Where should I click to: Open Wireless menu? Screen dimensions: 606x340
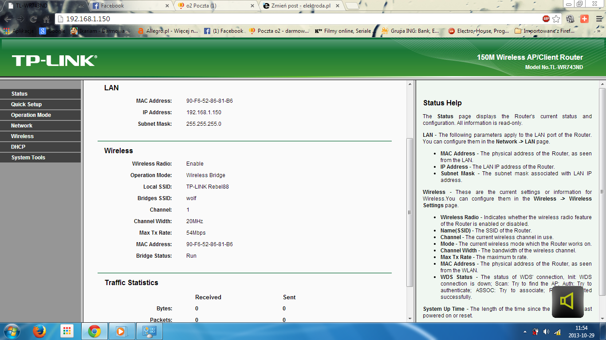click(40, 136)
